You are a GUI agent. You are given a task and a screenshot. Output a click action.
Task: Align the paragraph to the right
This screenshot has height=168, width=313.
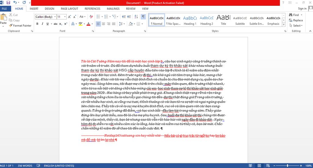click(x=109, y=24)
